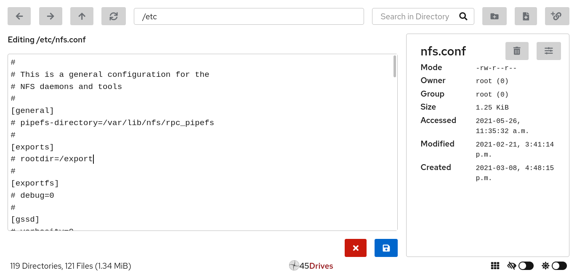The image size is (577, 275).
Task: Cancel editing with the red X button
Action: (x=356, y=248)
